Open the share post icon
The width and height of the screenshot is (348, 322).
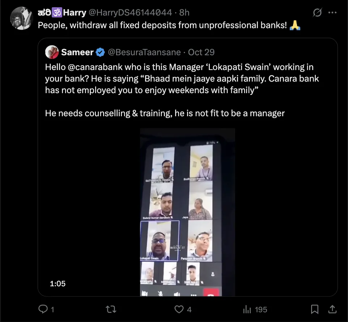[332, 309]
